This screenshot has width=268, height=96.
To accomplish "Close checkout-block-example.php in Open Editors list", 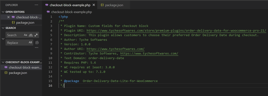I will click(x=8, y=17).
